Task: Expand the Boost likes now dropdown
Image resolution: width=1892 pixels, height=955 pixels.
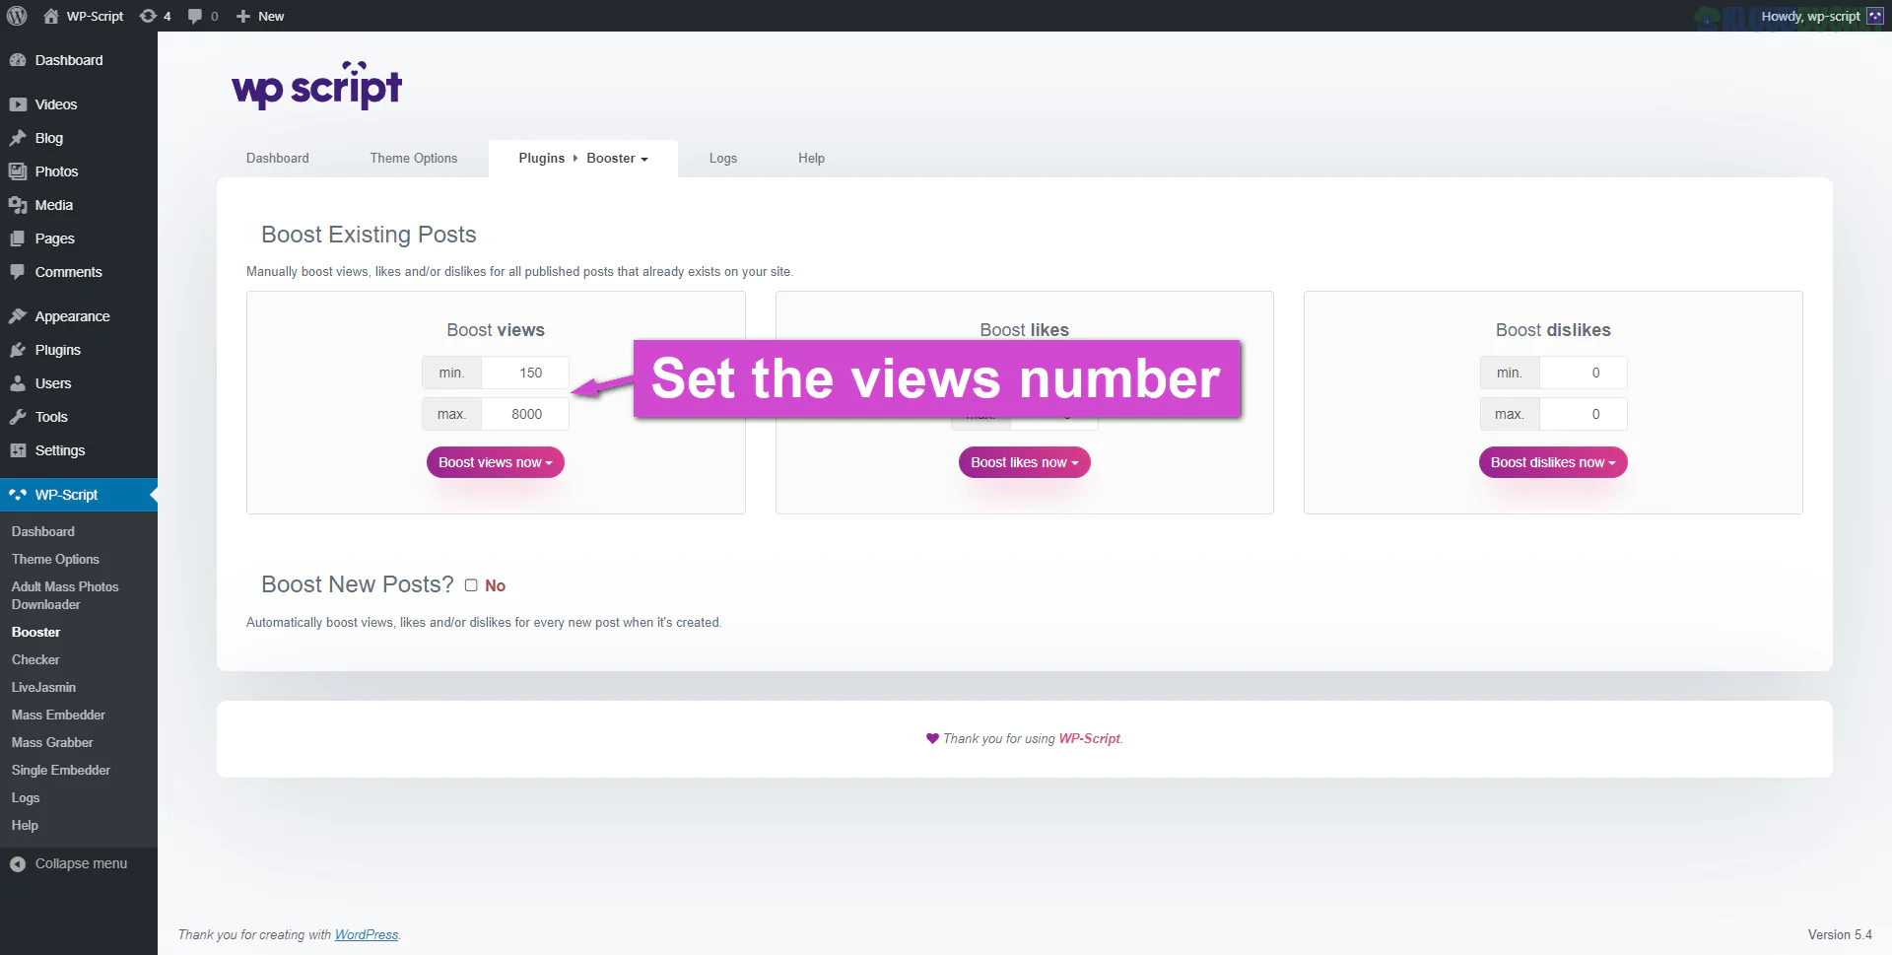Action: (1024, 462)
